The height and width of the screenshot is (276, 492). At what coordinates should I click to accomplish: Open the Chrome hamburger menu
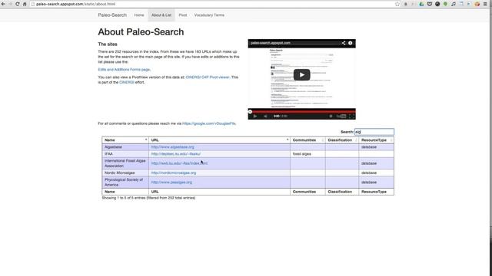(485, 4)
